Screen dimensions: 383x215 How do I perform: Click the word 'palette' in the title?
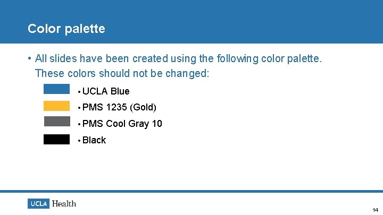click(85, 29)
